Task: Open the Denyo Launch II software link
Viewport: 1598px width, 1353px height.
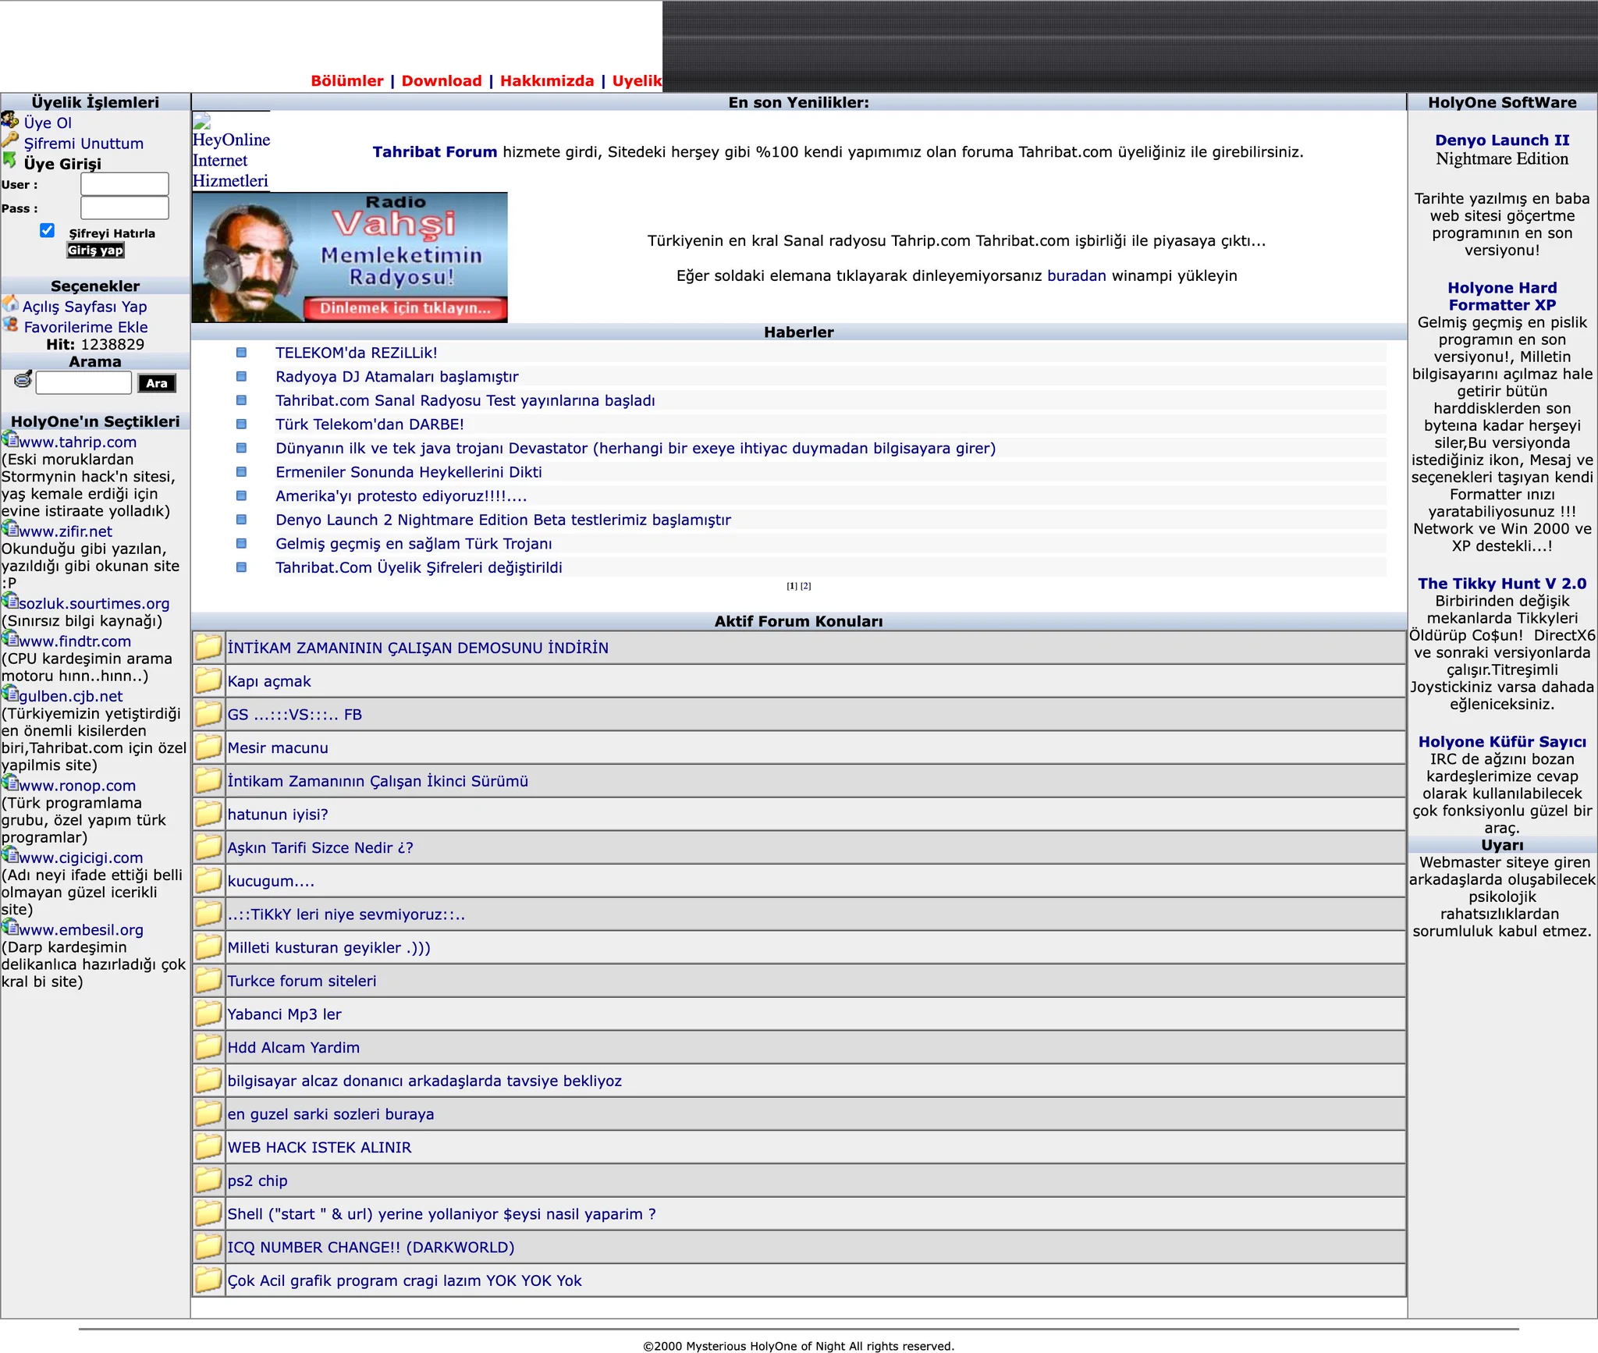Action: pos(1502,140)
